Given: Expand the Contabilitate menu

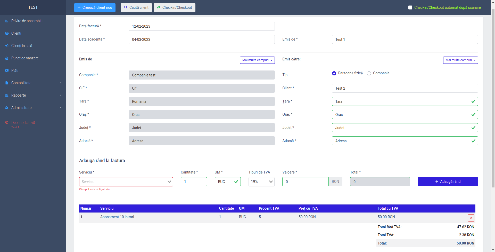Looking at the screenshot, I should [x=33, y=83].
